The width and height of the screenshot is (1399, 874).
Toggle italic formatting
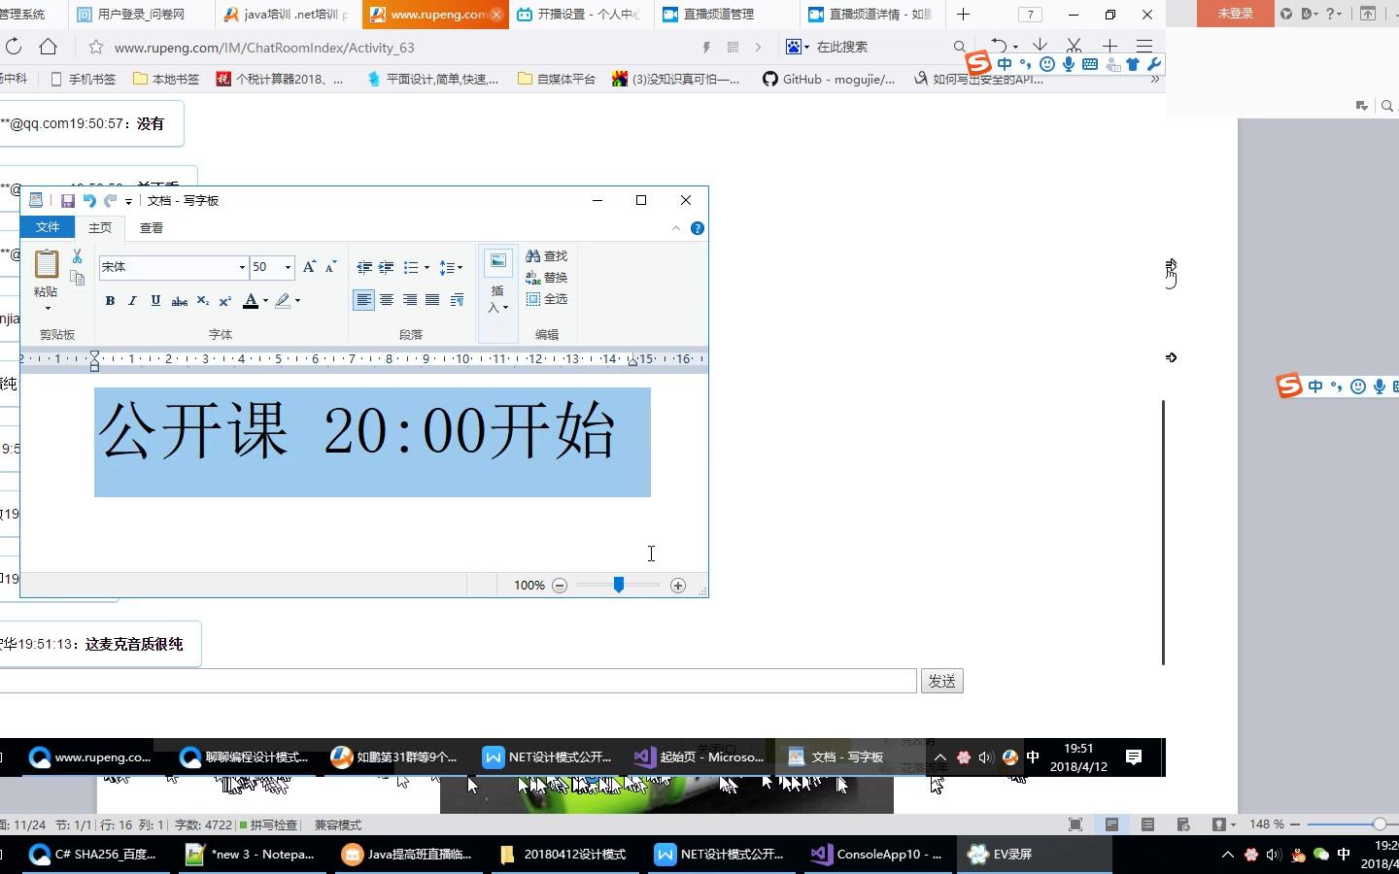[131, 301]
